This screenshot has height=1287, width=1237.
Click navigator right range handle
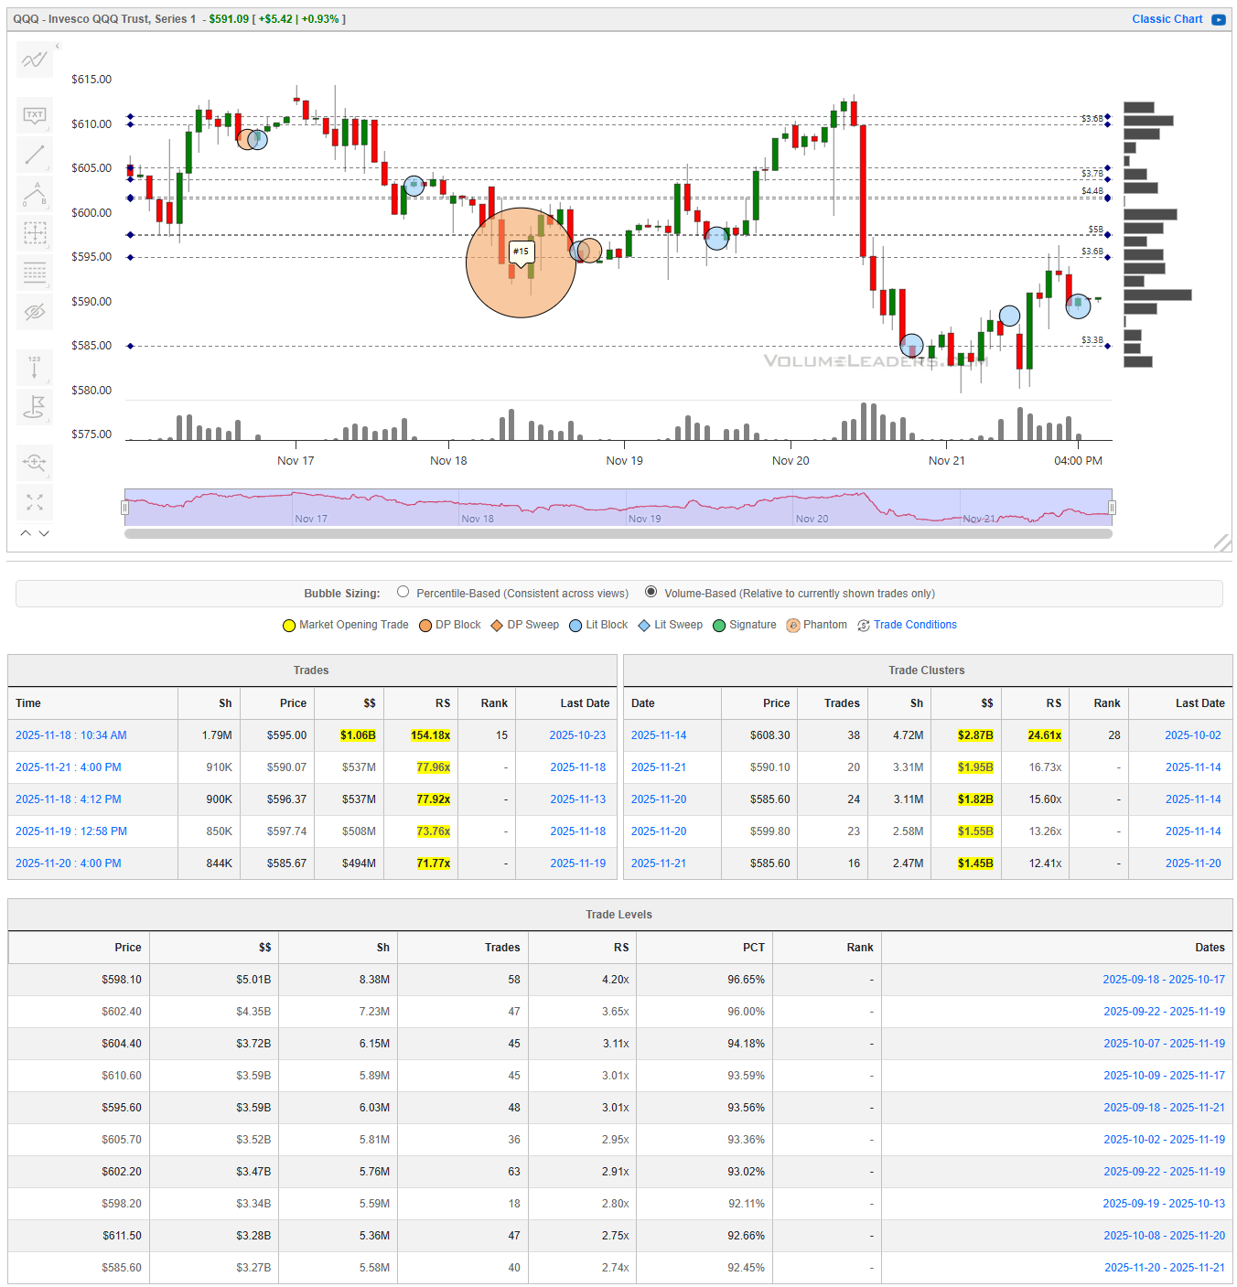[1113, 508]
